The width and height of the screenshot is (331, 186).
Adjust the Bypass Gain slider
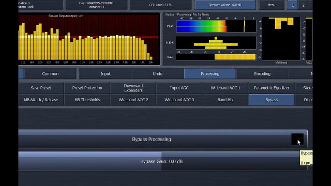163,161
